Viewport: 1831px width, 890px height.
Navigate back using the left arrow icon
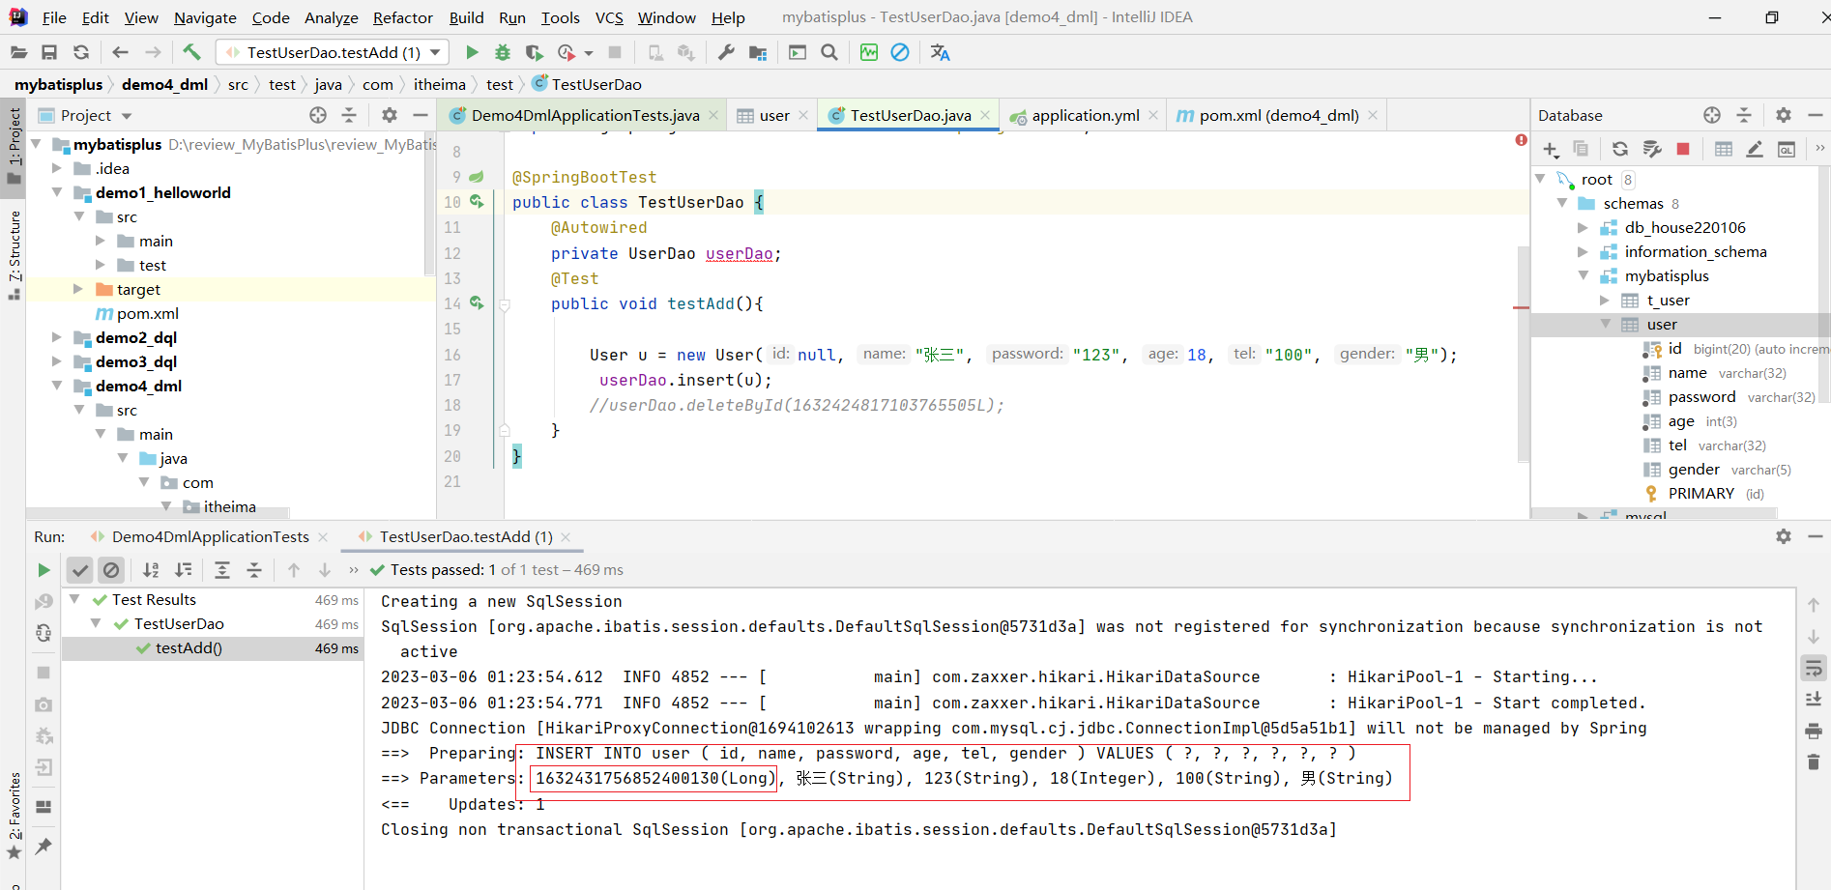coord(120,52)
